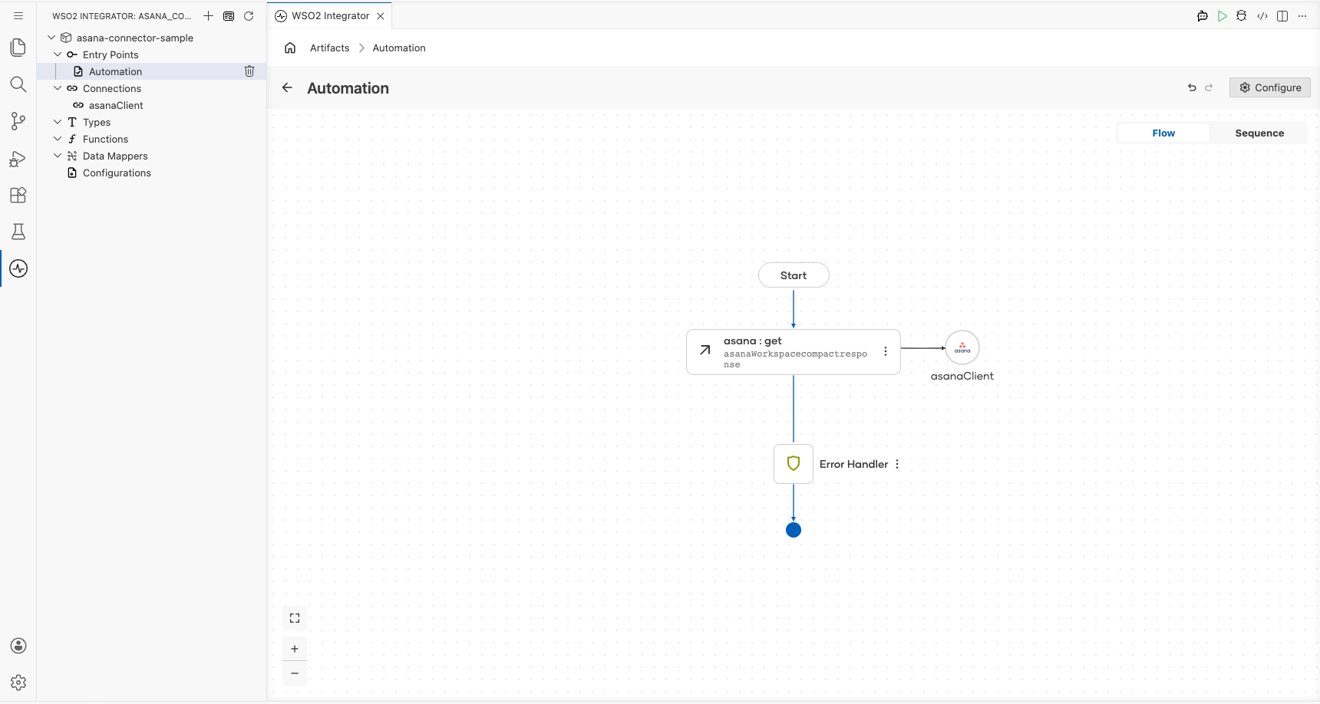Zoom in on the flow diagram
The image size is (1320, 704).
tap(295, 649)
